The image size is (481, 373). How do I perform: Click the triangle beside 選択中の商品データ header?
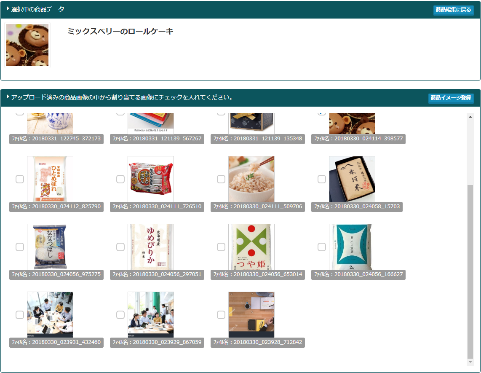click(x=8, y=8)
